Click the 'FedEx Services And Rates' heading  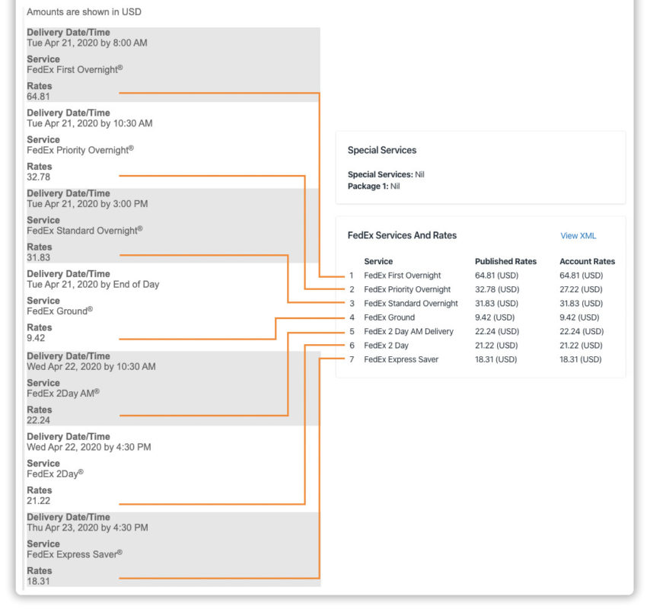[402, 235]
